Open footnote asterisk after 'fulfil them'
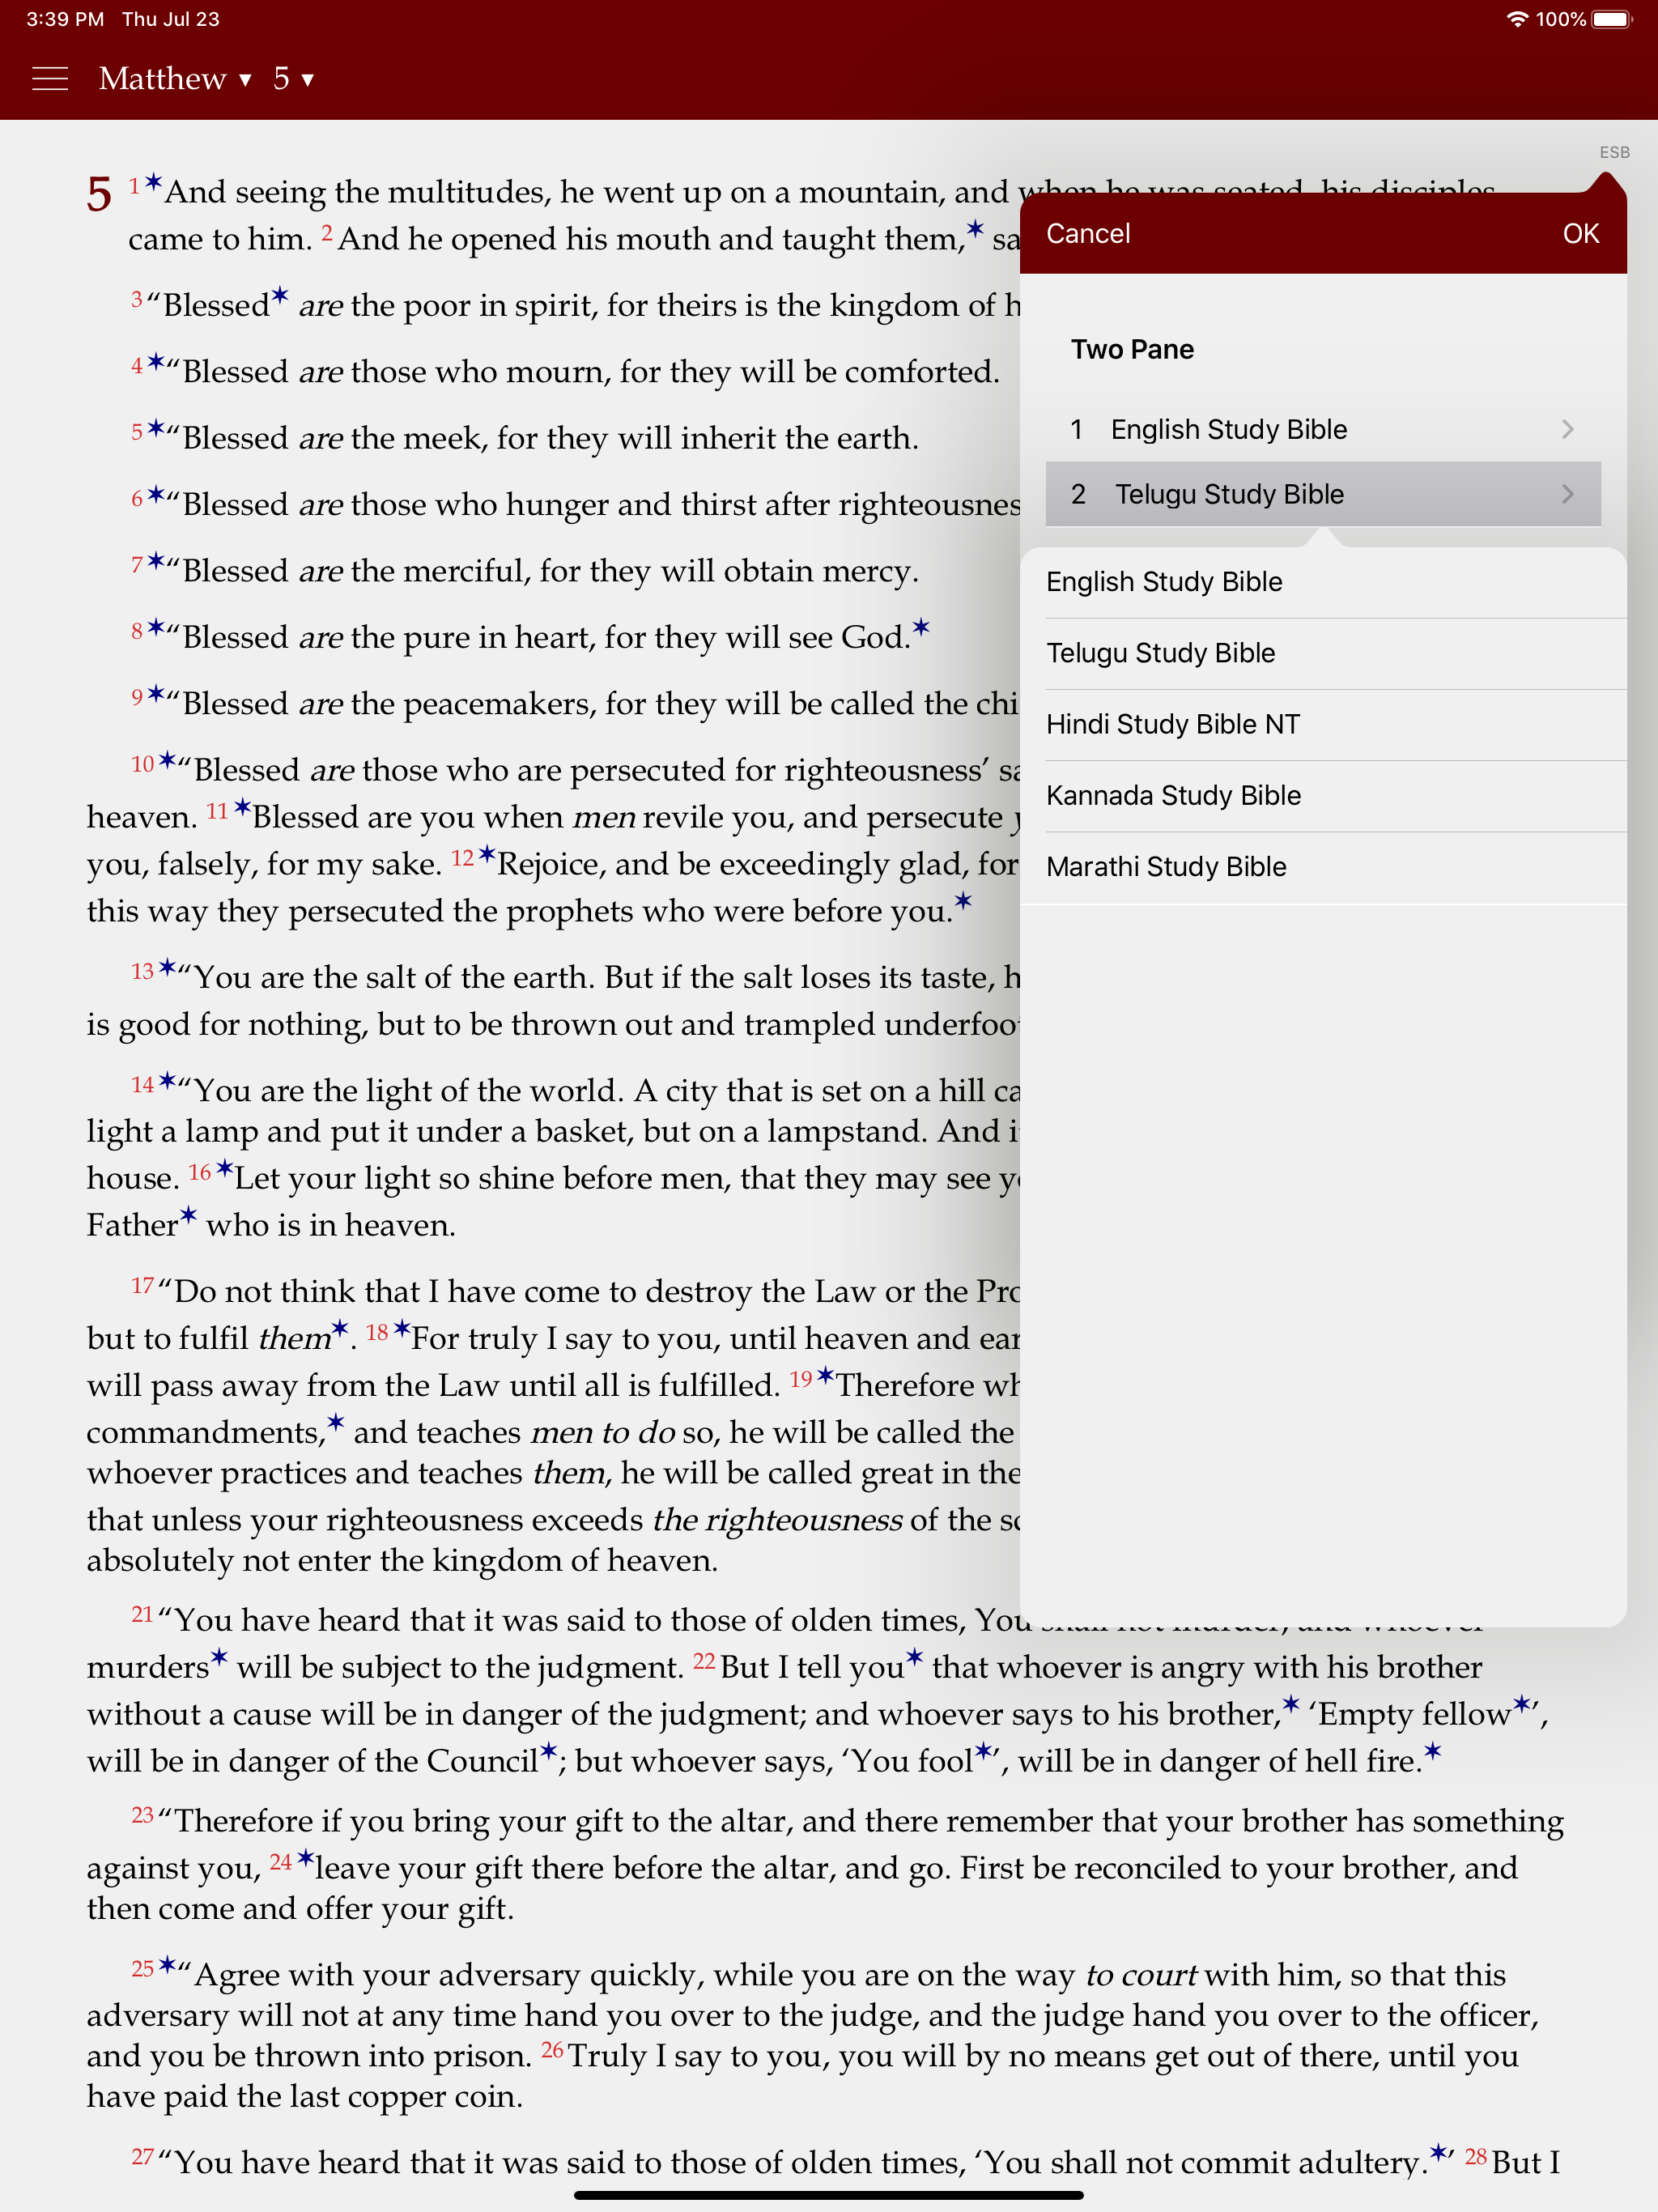 click(340, 1328)
